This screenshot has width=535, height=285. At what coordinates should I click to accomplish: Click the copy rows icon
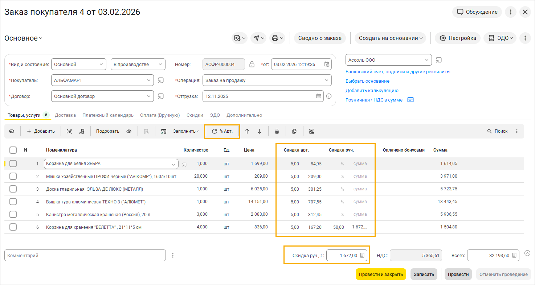click(x=294, y=131)
